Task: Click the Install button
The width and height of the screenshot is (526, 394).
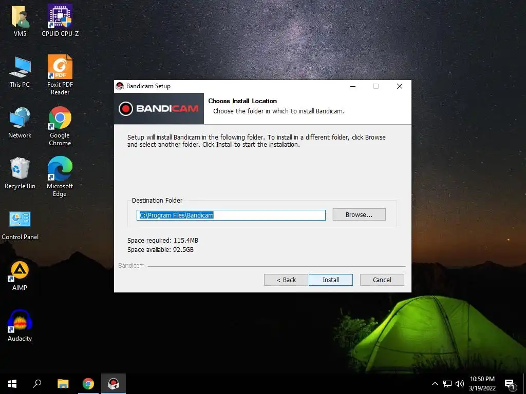Action: [x=330, y=280]
